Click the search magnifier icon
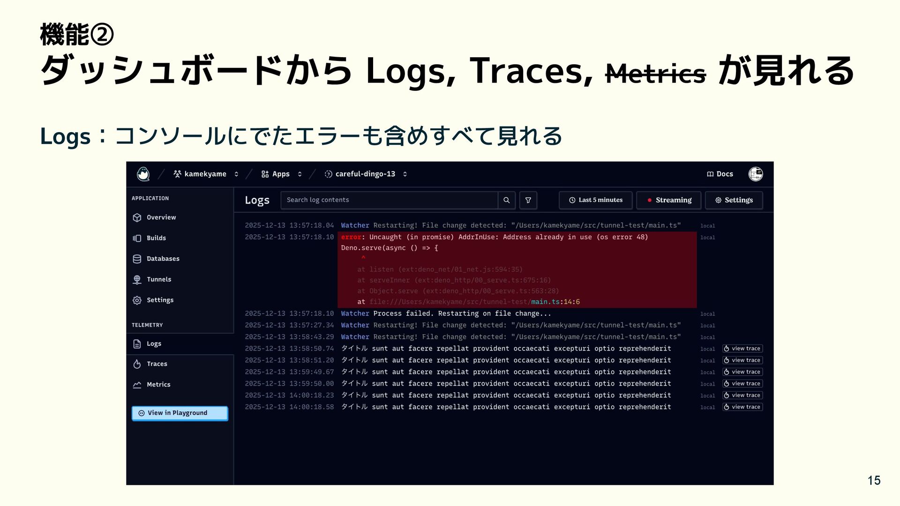900x506 pixels. click(506, 200)
